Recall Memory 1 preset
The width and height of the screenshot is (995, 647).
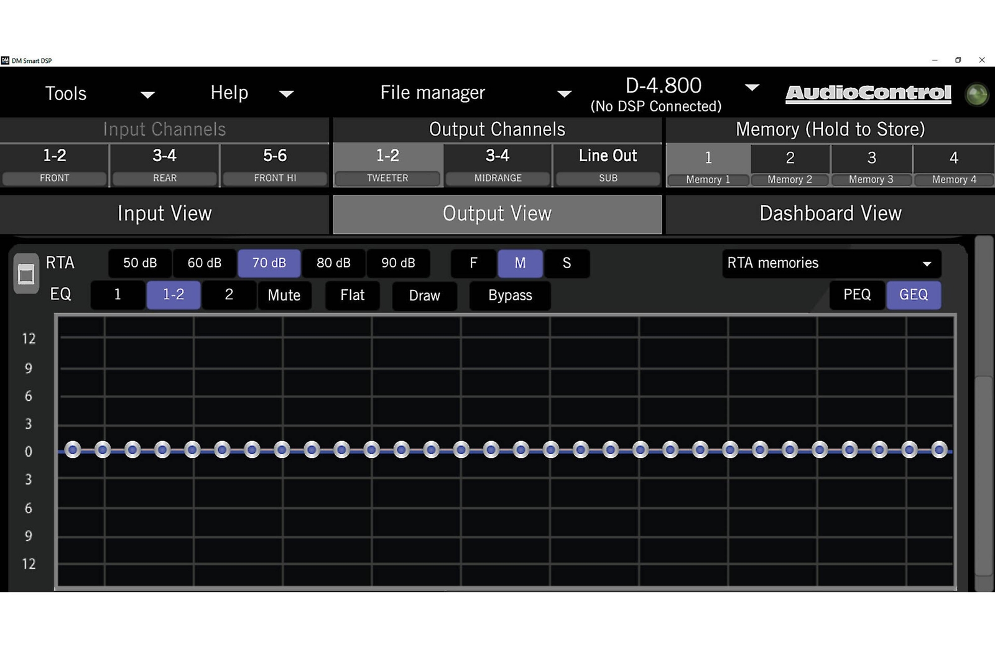708,166
